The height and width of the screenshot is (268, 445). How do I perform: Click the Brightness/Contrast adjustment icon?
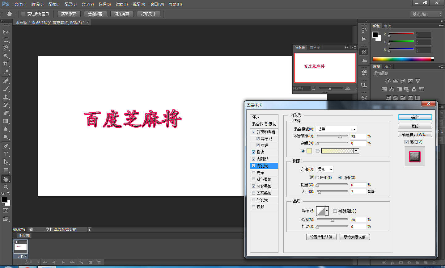click(x=388, y=81)
